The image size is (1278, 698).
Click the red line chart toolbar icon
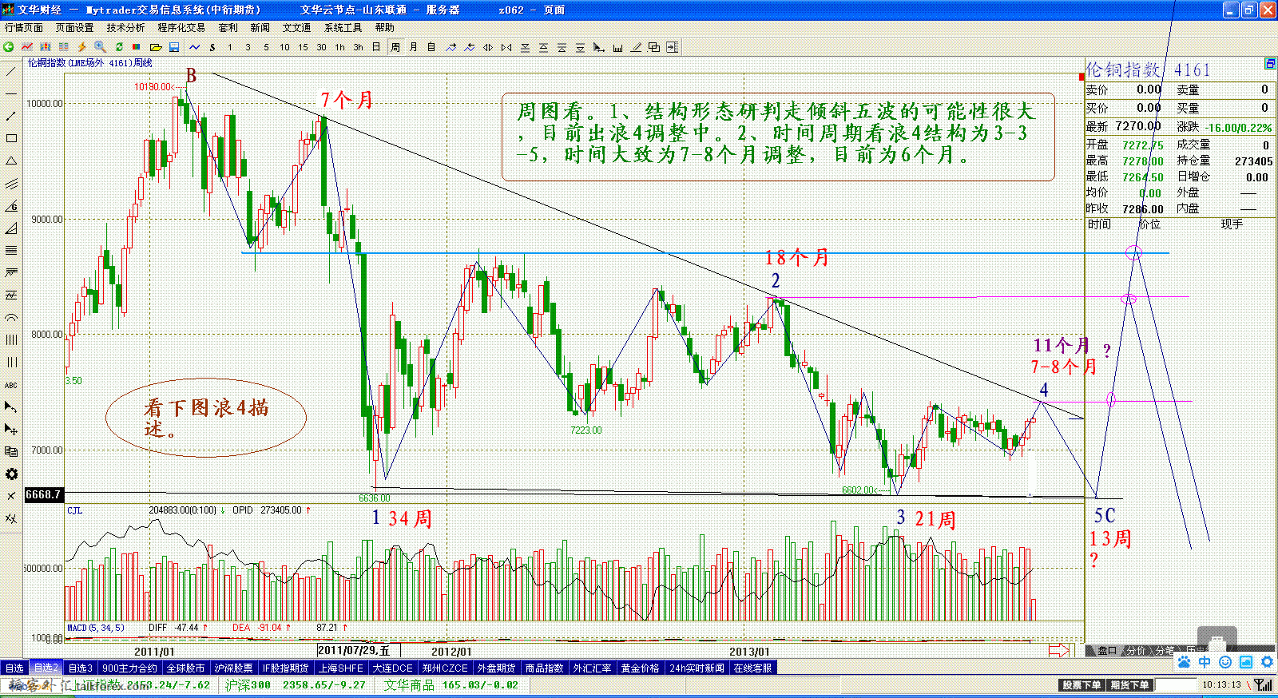tap(27, 47)
